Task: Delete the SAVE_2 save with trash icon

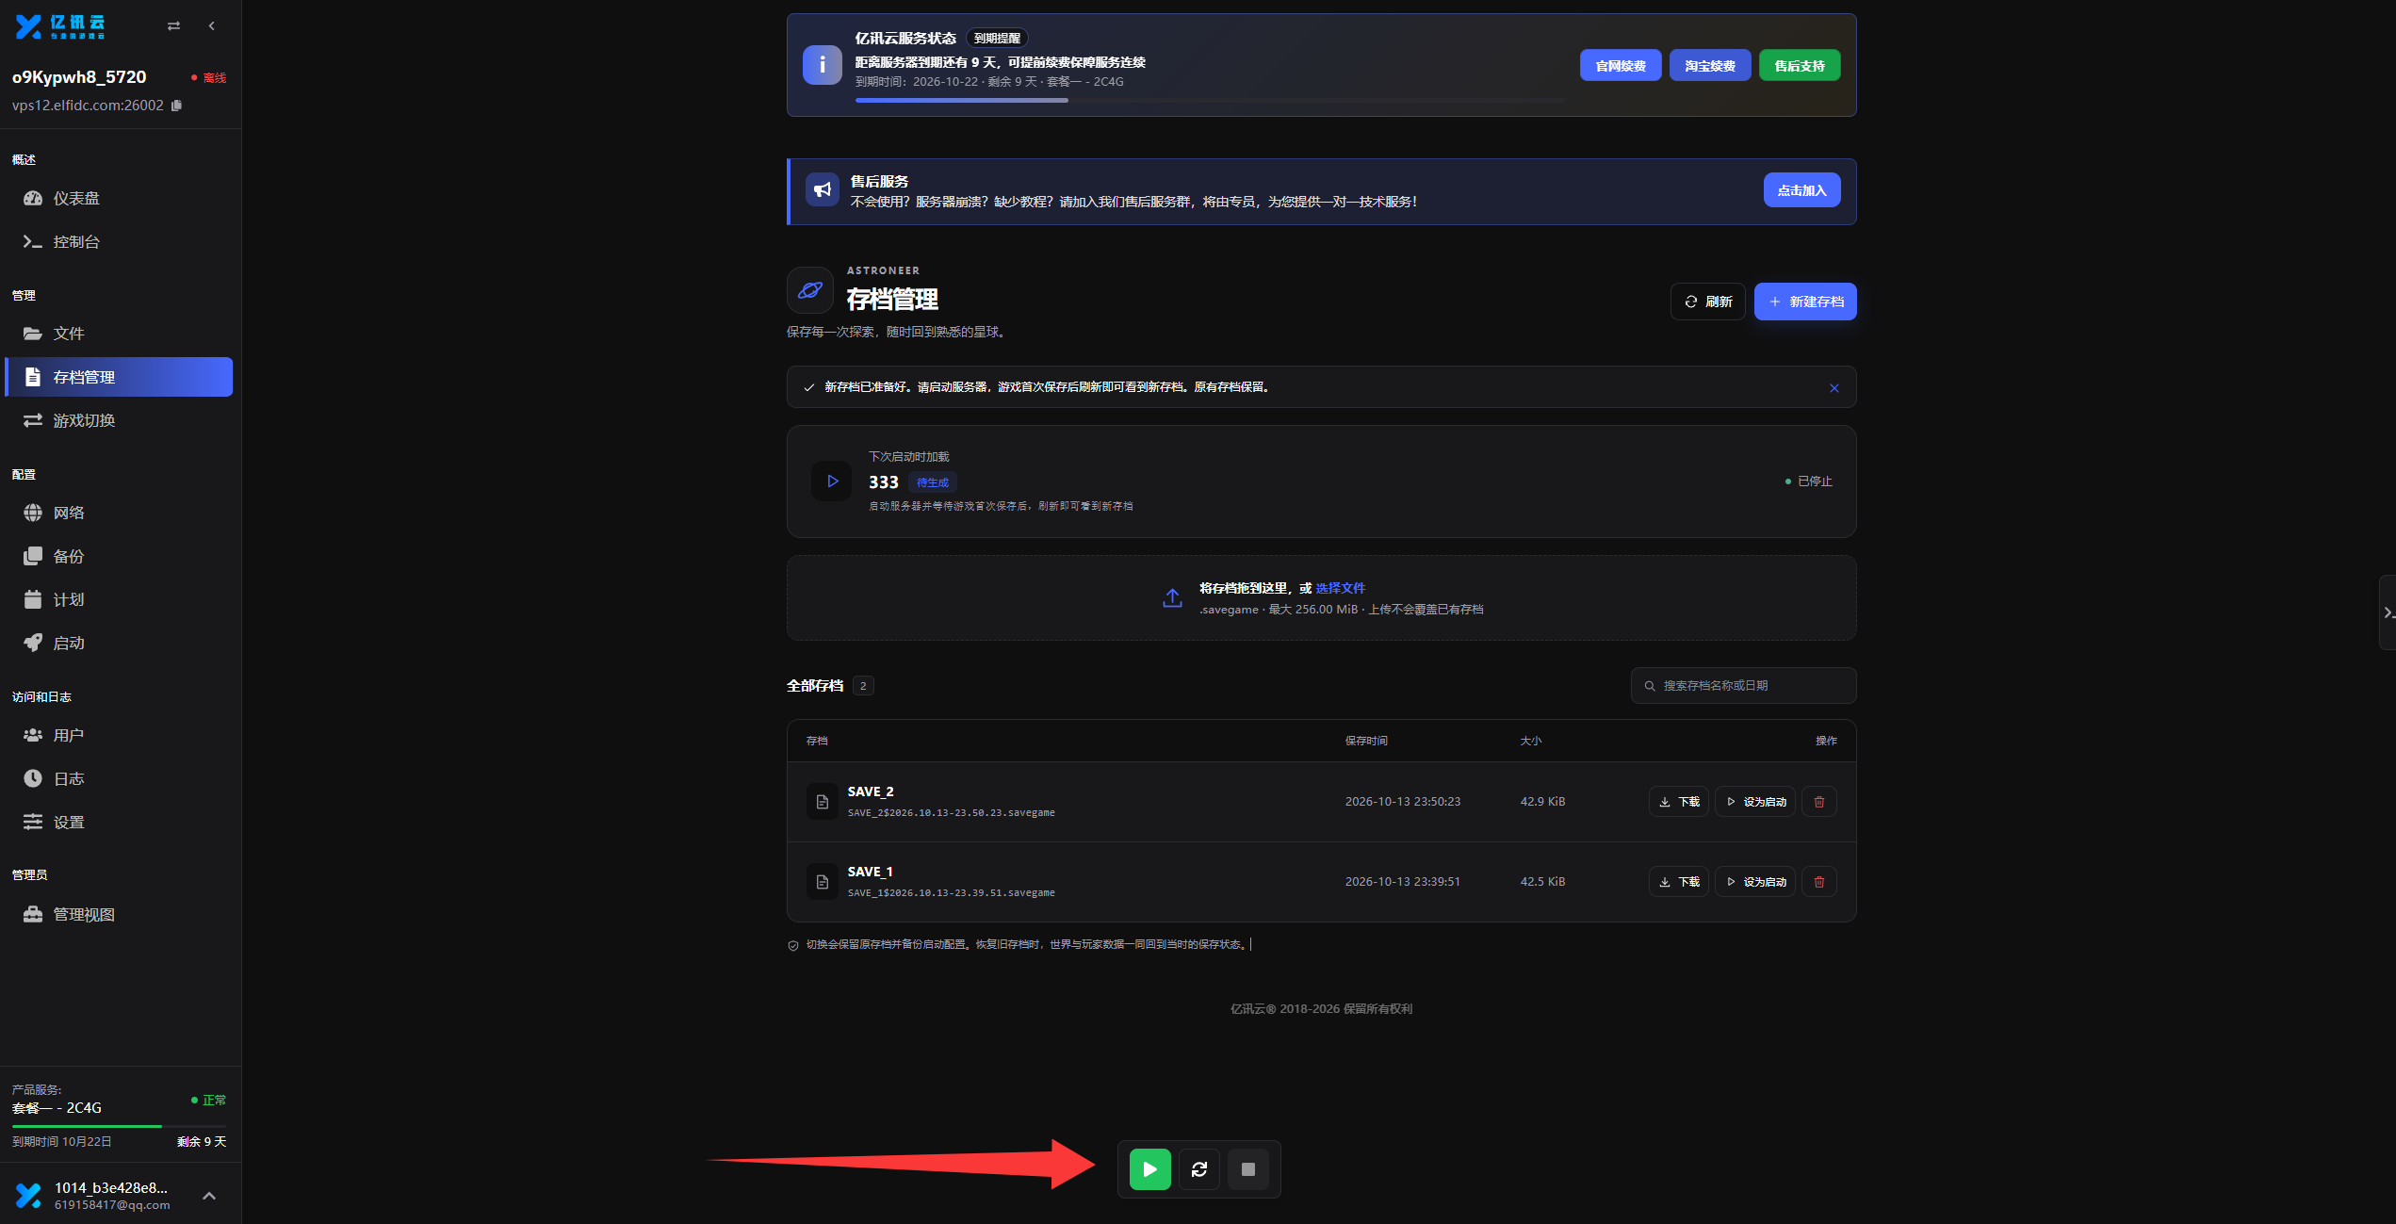Action: pyautogui.click(x=1819, y=802)
